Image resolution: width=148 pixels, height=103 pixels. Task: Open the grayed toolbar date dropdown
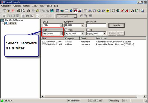[75, 16]
